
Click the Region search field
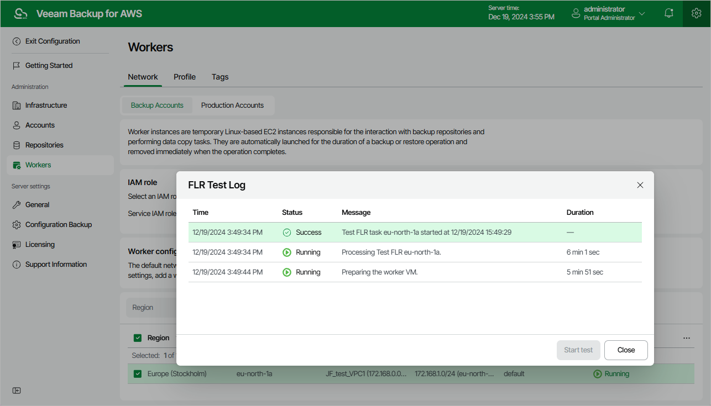click(150, 308)
